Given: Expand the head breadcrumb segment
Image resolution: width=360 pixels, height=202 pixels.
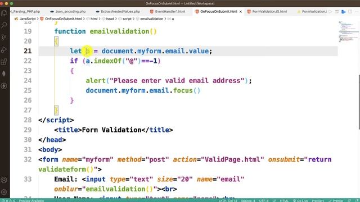Looking at the screenshot, I should [107, 19].
